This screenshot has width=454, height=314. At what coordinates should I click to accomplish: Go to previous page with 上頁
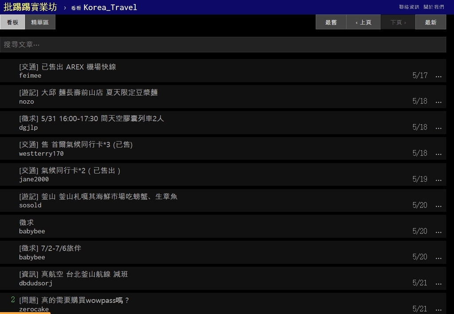364,22
